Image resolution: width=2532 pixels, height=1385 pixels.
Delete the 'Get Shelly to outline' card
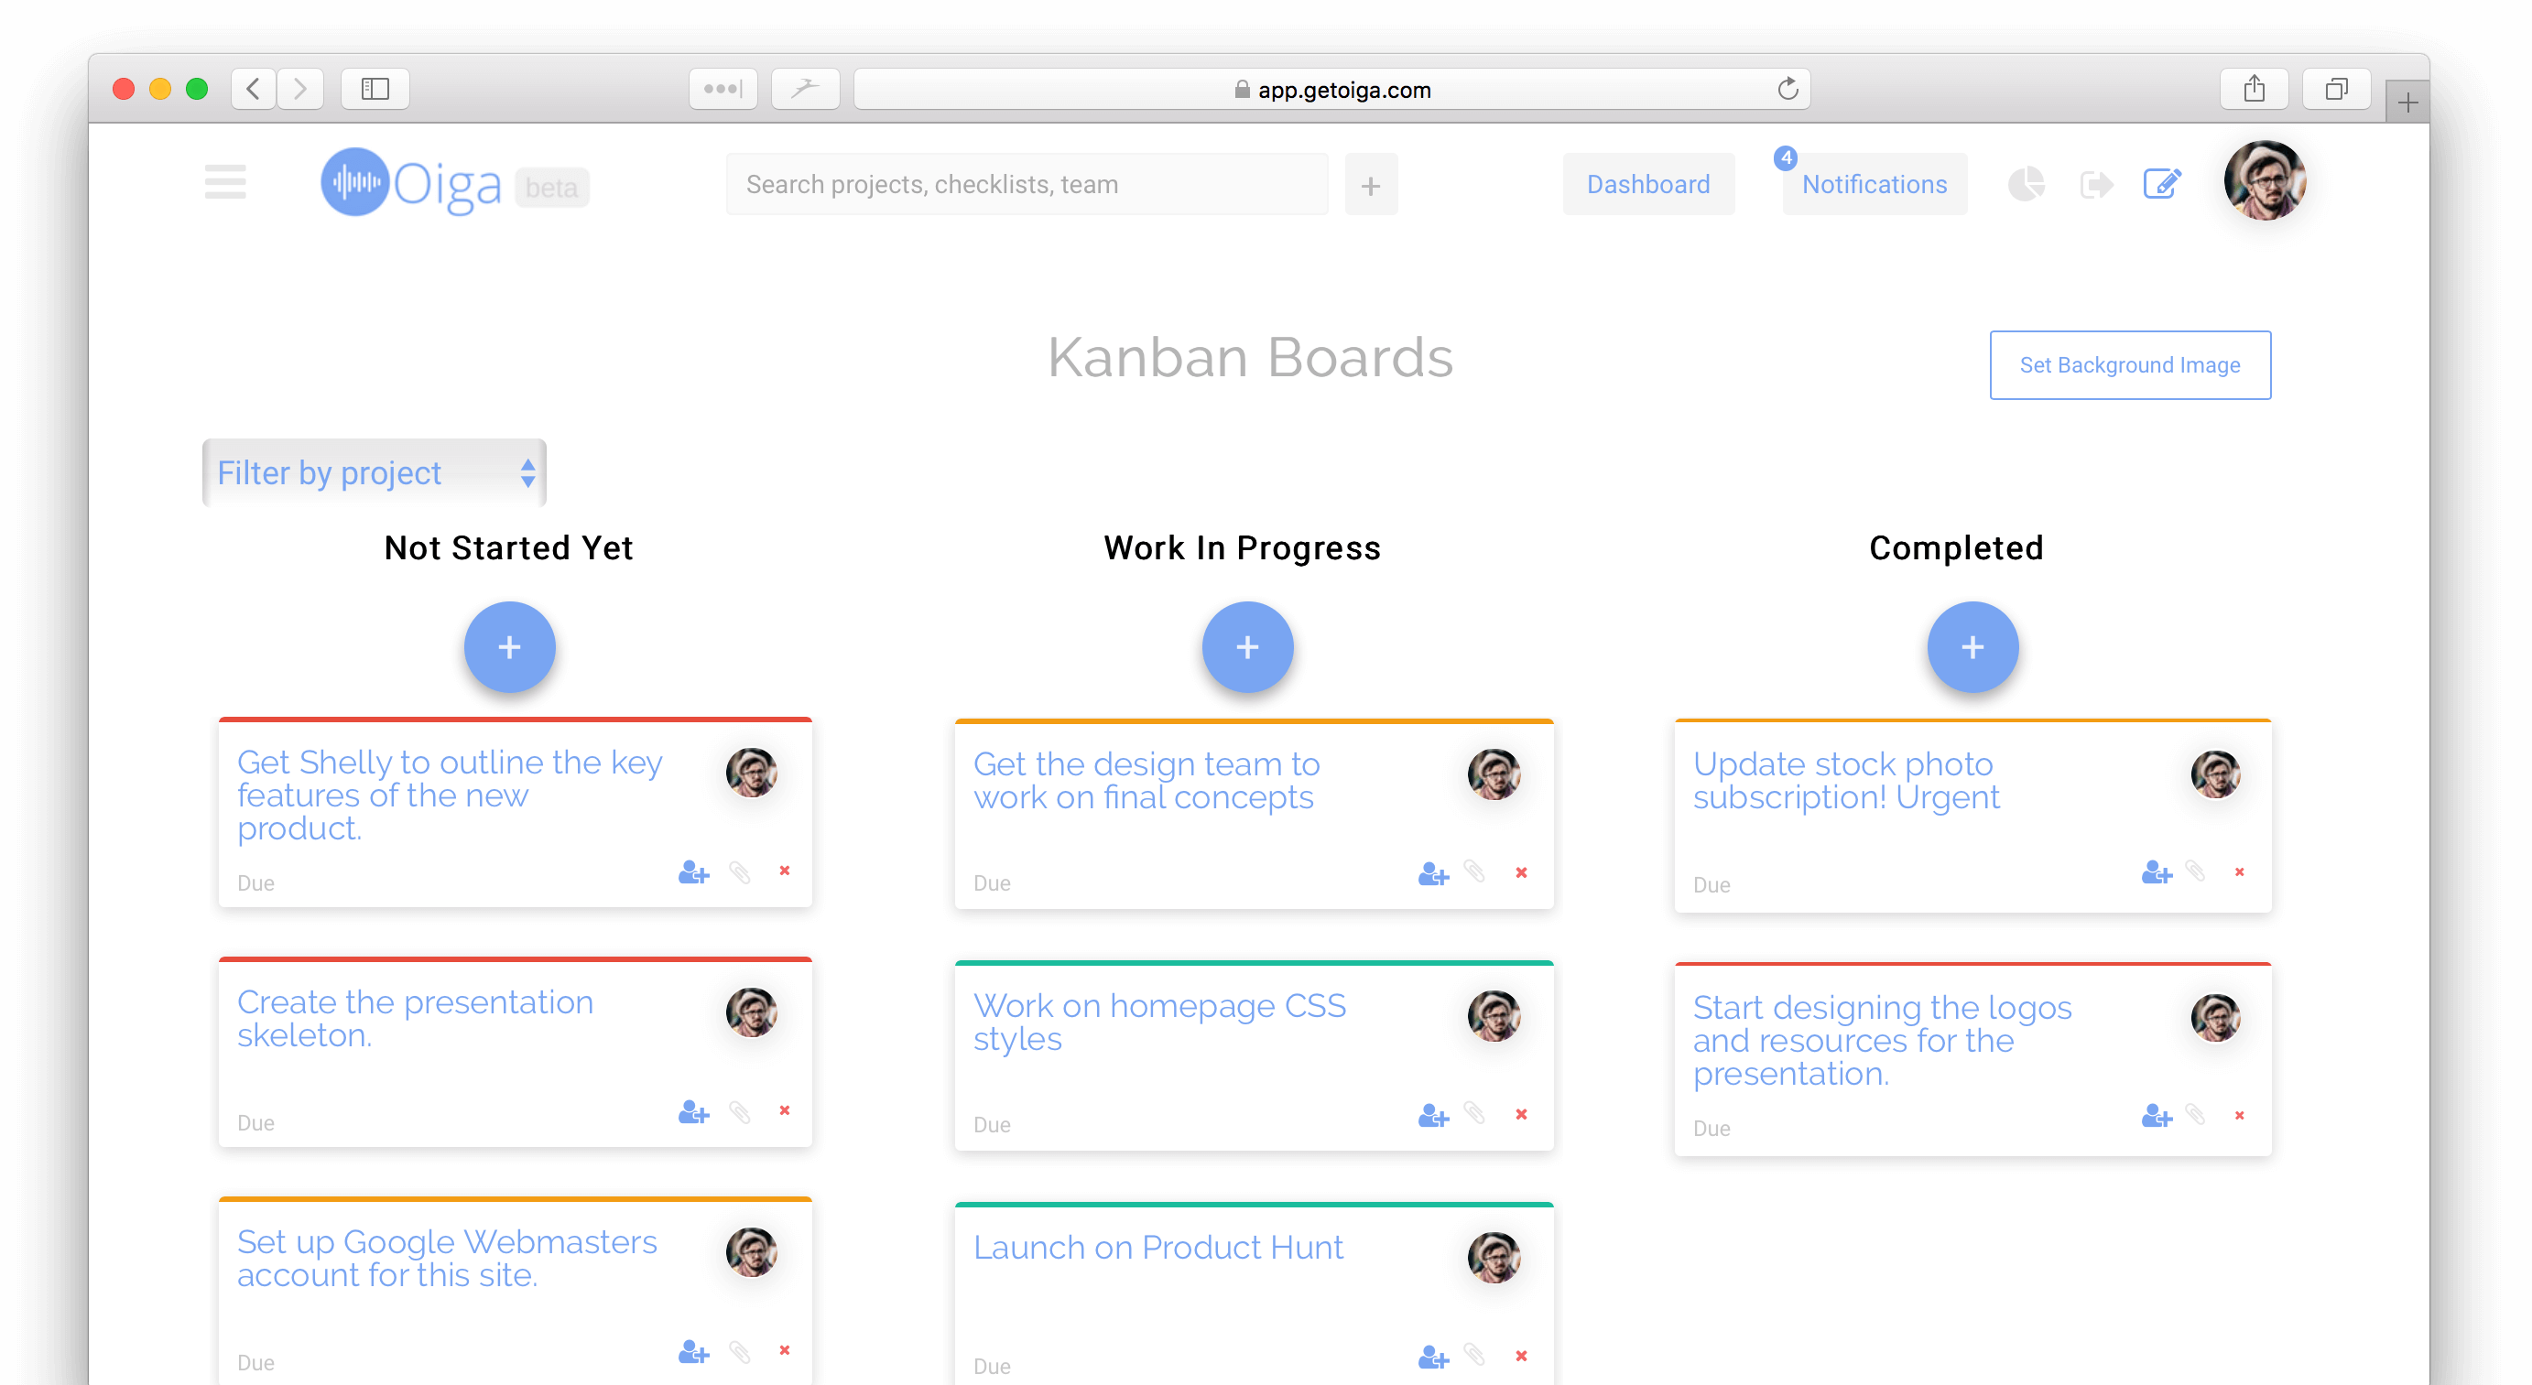[x=785, y=871]
